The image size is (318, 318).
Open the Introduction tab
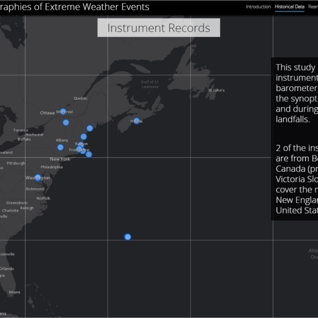pyautogui.click(x=258, y=7)
